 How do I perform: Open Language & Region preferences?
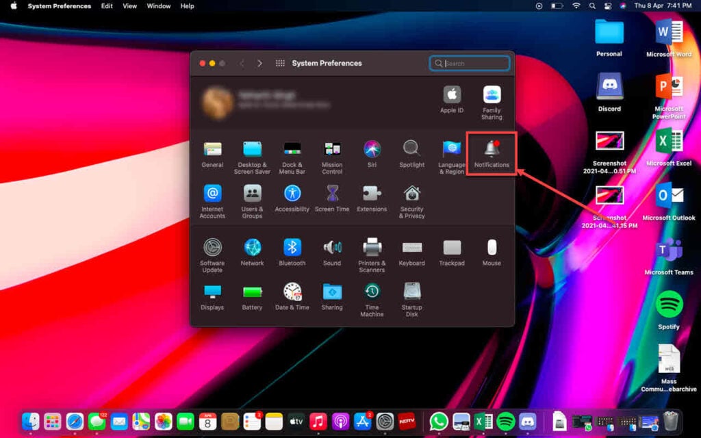[x=452, y=157]
